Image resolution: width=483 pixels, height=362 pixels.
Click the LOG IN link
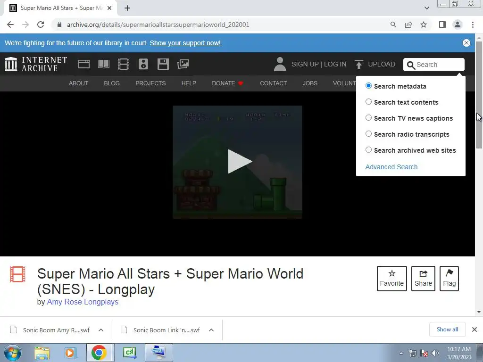click(x=335, y=64)
